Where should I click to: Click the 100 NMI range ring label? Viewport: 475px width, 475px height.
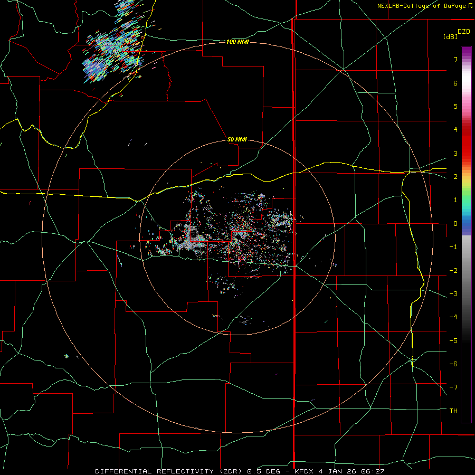point(237,42)
